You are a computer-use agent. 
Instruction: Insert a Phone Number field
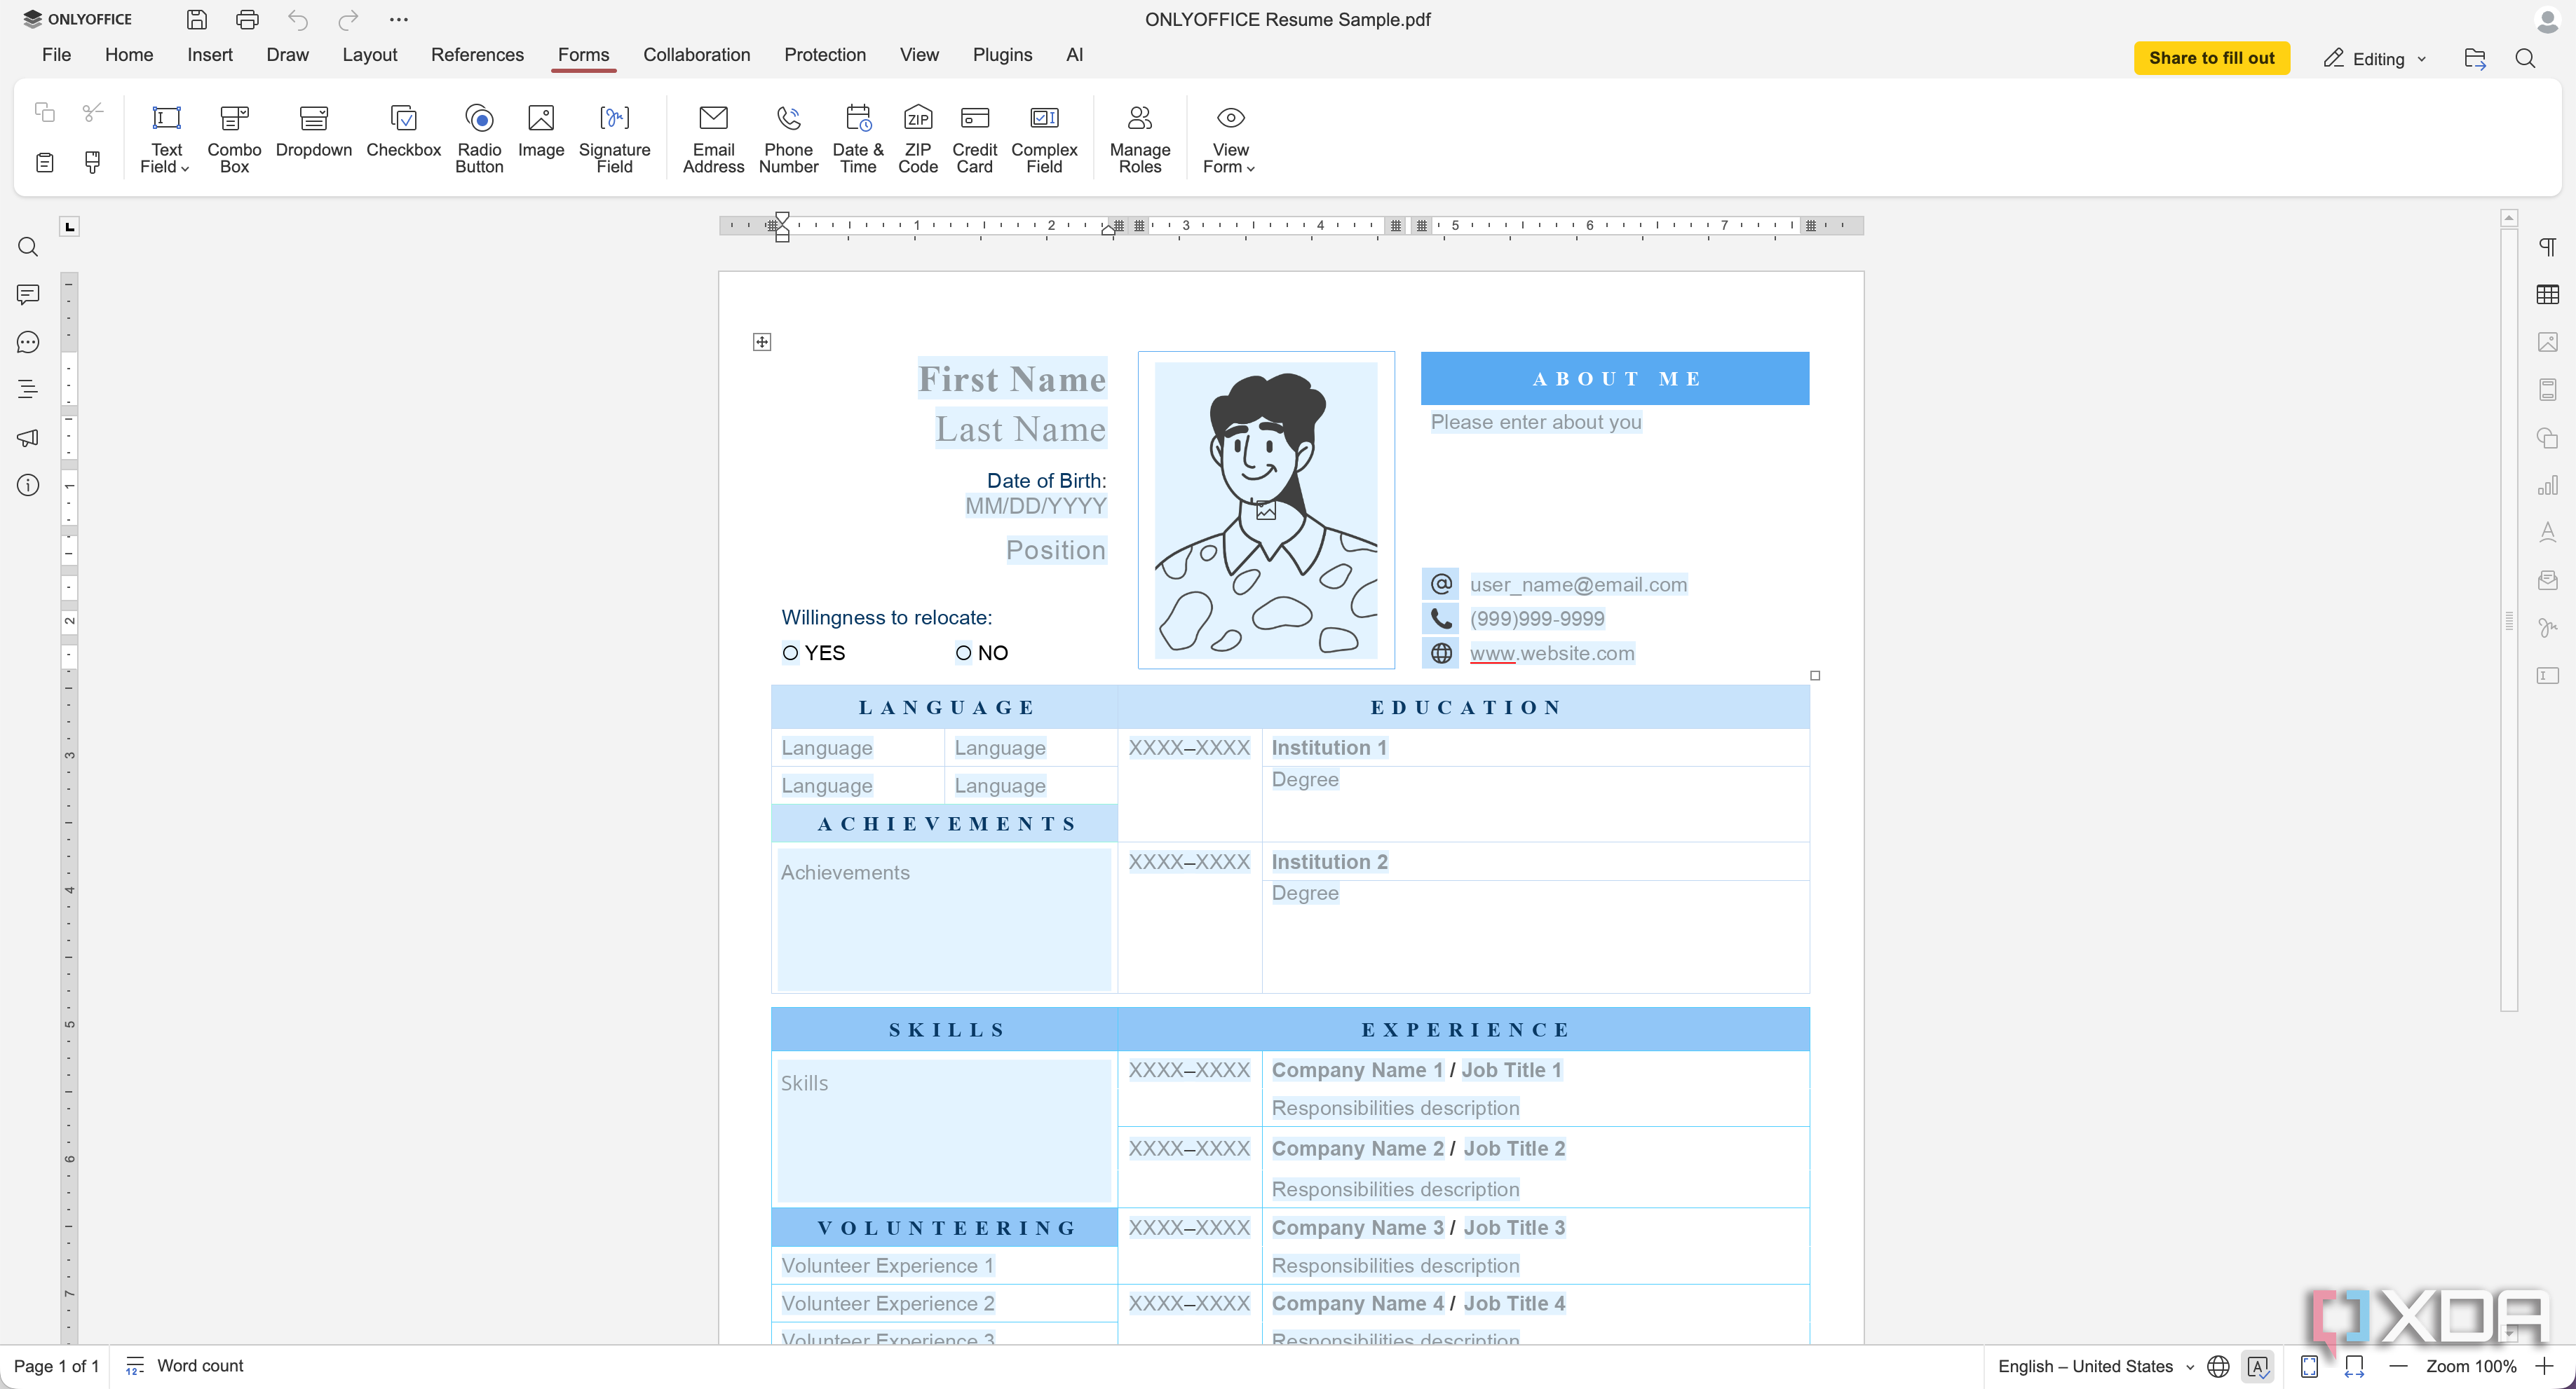tap(788, 139)
